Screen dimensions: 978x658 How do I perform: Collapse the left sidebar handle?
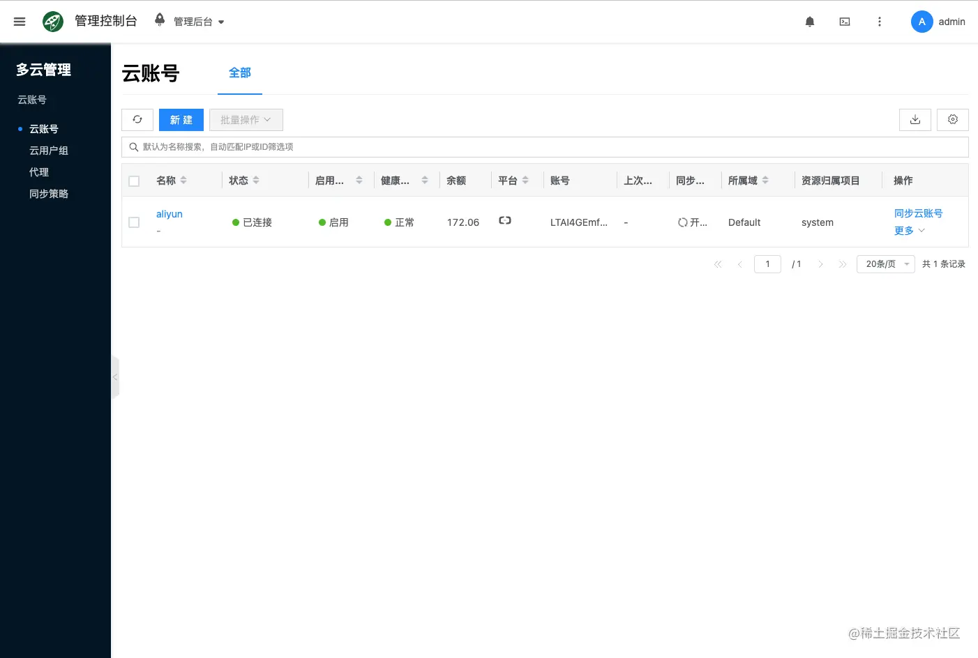click(115, 377)
